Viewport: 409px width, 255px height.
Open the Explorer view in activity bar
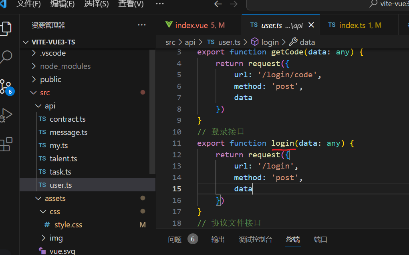tap(6, 28)
